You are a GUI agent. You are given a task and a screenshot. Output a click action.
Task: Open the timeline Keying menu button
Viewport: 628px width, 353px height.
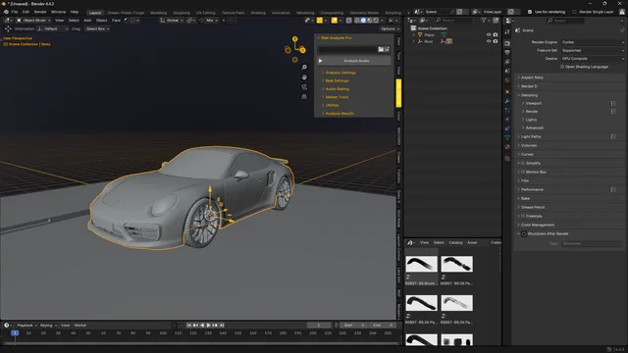click(48, 325)
